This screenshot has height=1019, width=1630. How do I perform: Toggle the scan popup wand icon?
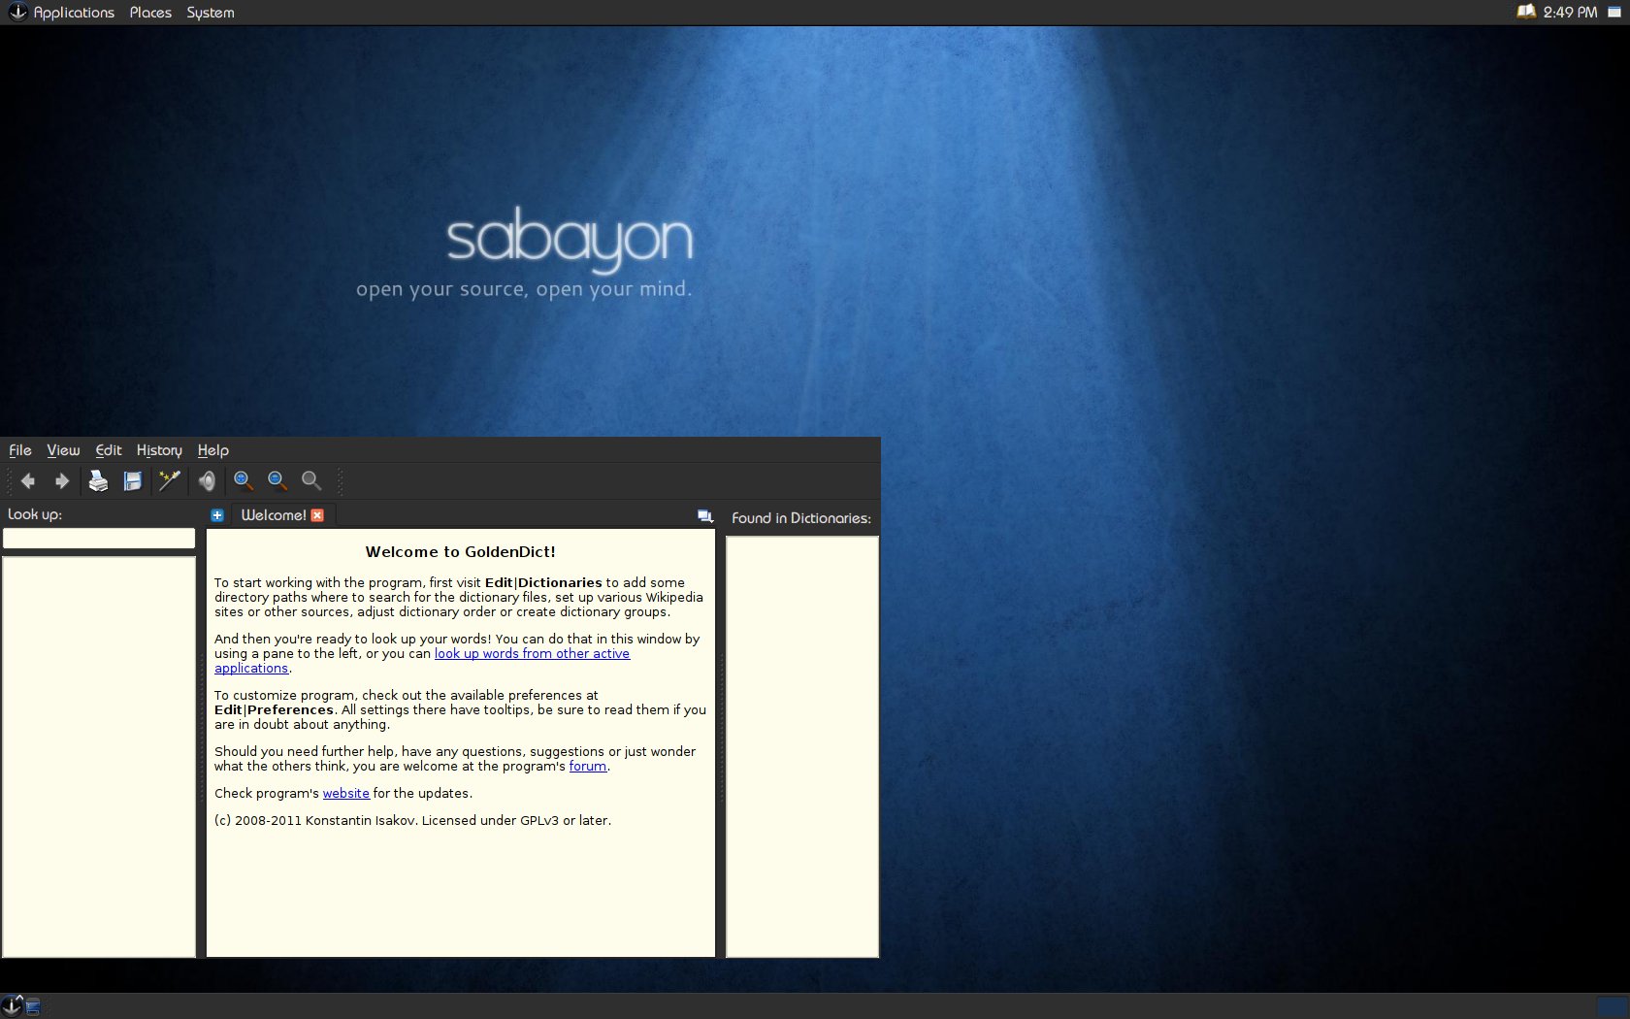coord(170,481)
